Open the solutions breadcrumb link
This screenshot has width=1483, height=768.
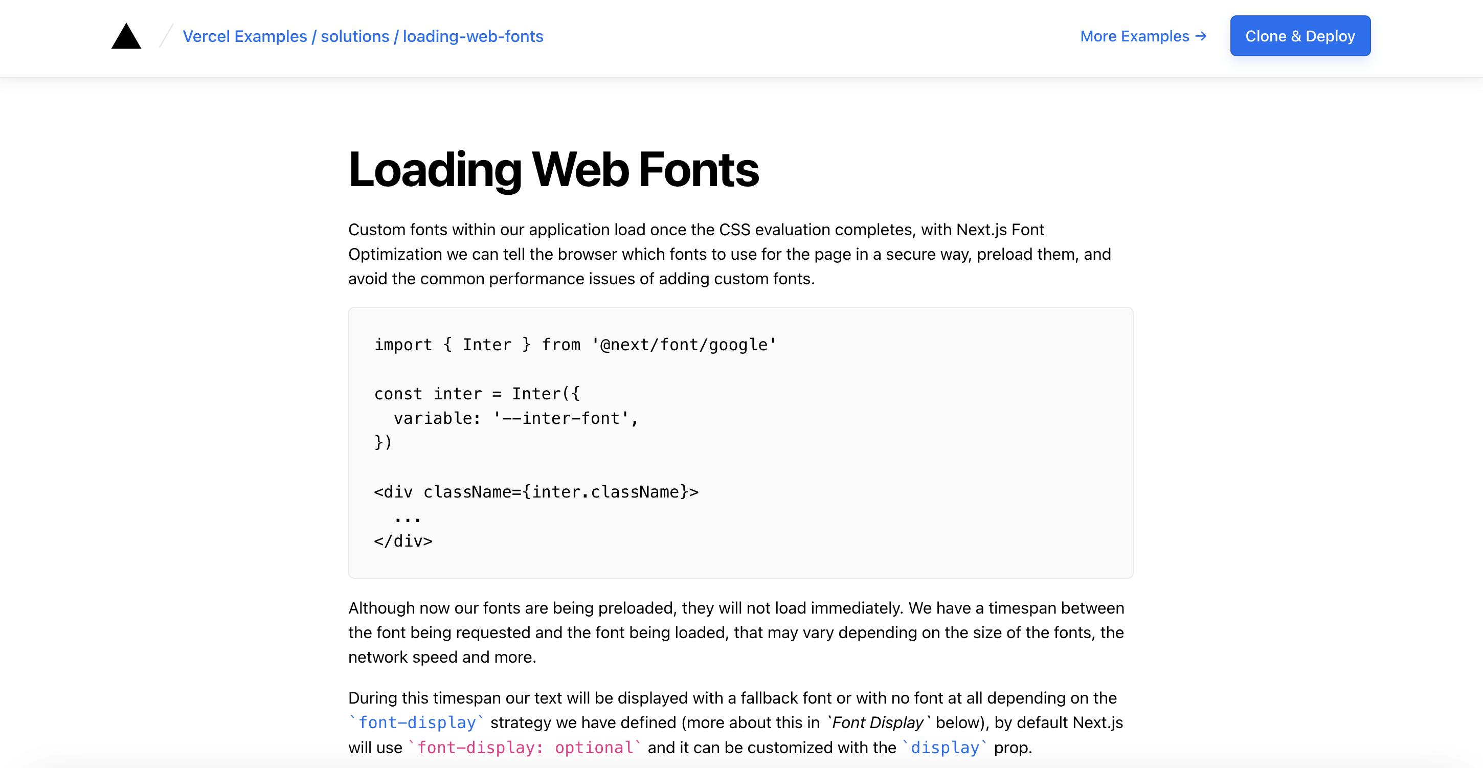pos(354,36)
